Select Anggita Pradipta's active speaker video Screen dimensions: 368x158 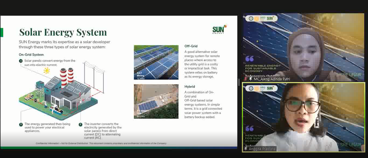coord(303,117)
